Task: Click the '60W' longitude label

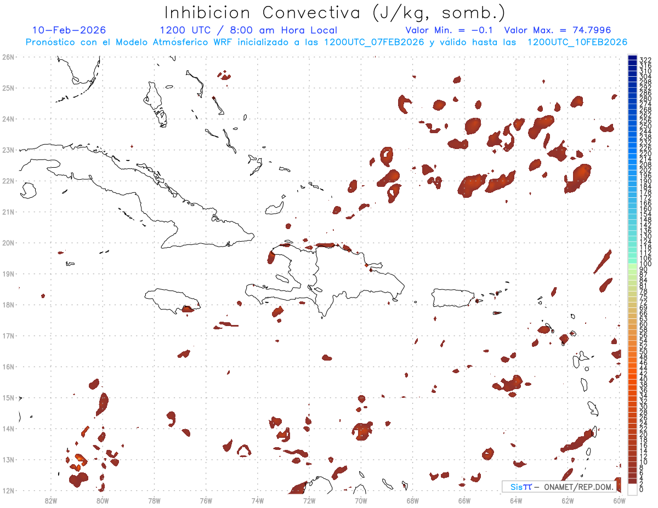Action: [619, 500]
